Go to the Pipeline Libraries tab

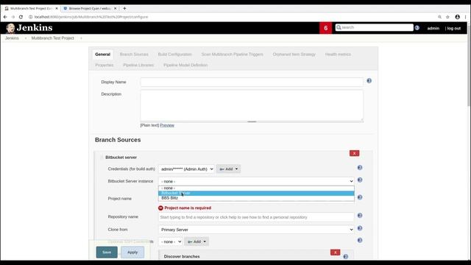138,66
